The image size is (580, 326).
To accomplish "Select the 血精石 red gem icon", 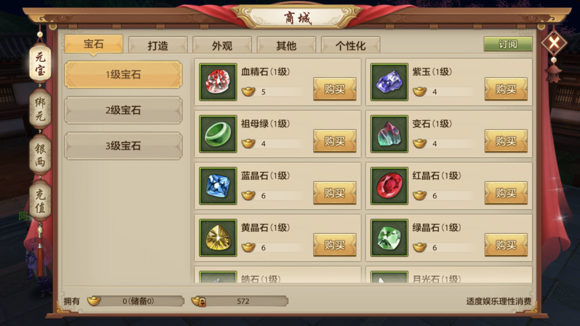I will [218, 82].
